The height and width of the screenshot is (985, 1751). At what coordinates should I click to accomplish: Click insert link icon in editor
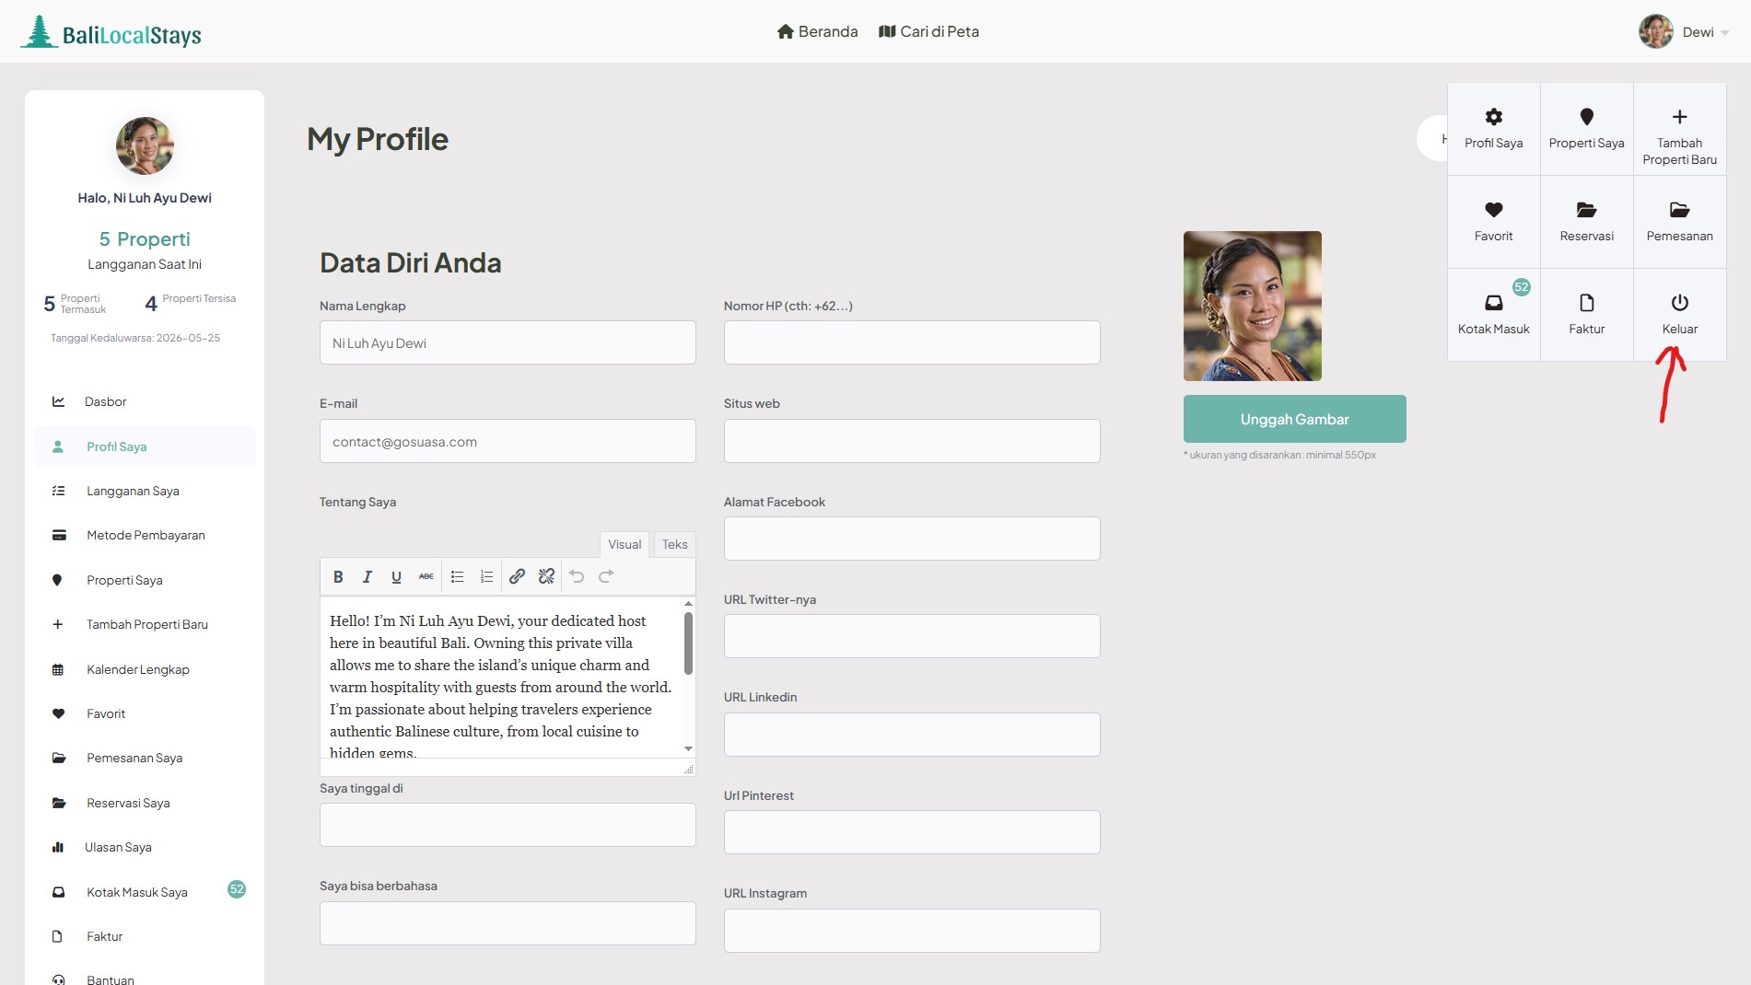point(517,576)
